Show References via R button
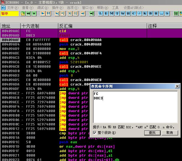 click(x=156, y=14)
